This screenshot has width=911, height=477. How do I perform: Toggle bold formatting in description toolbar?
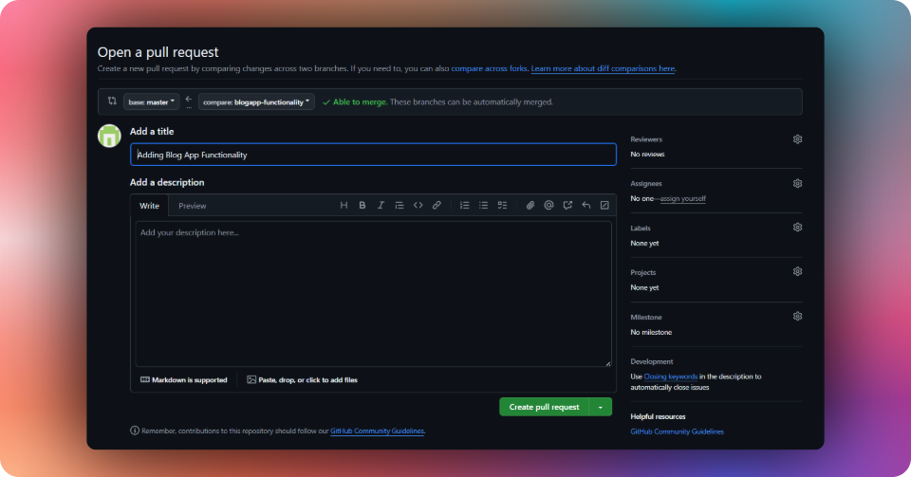click(x=363, y=206)
